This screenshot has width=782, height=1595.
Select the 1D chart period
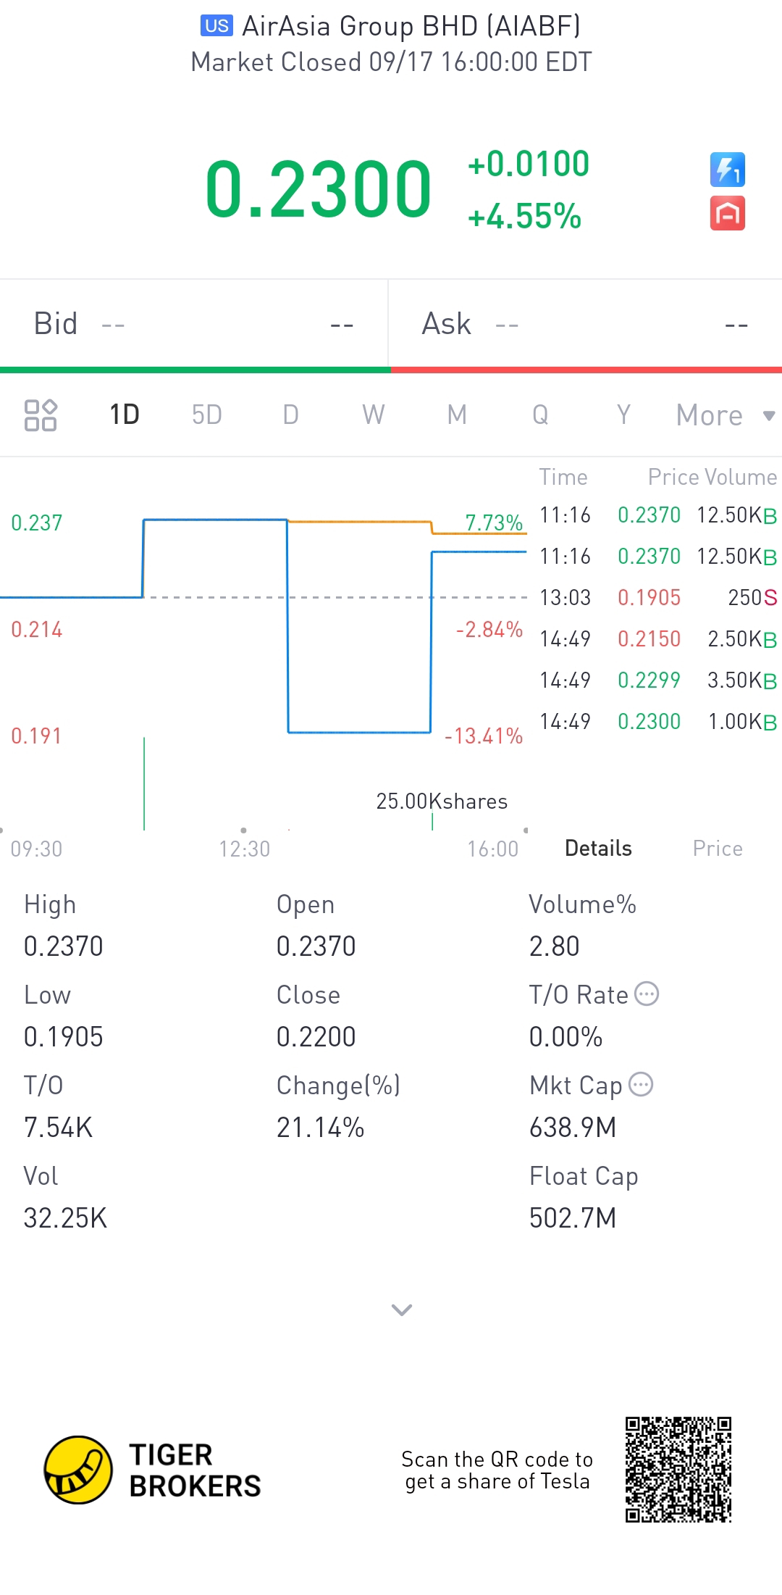click(124, 415)
